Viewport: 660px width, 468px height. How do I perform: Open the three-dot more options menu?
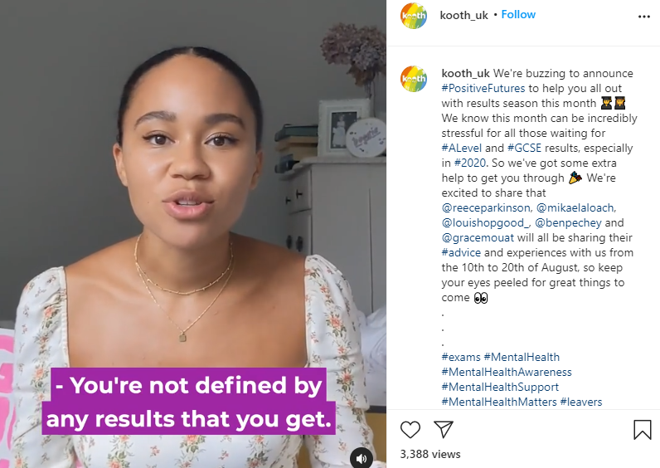(x=643, y=16)
